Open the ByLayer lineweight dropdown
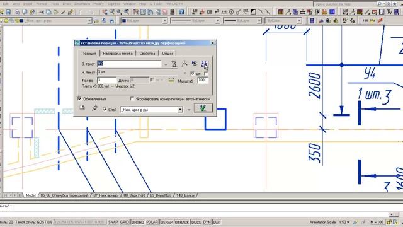 pyautogui.click(x=259, y=21)
